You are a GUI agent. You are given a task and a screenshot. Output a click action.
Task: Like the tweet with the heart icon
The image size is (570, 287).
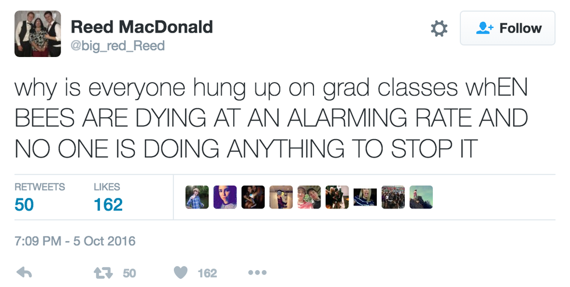182,272
